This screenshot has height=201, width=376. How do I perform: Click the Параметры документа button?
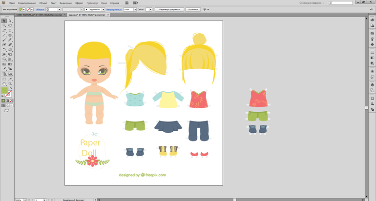click(x=169, y=9)
